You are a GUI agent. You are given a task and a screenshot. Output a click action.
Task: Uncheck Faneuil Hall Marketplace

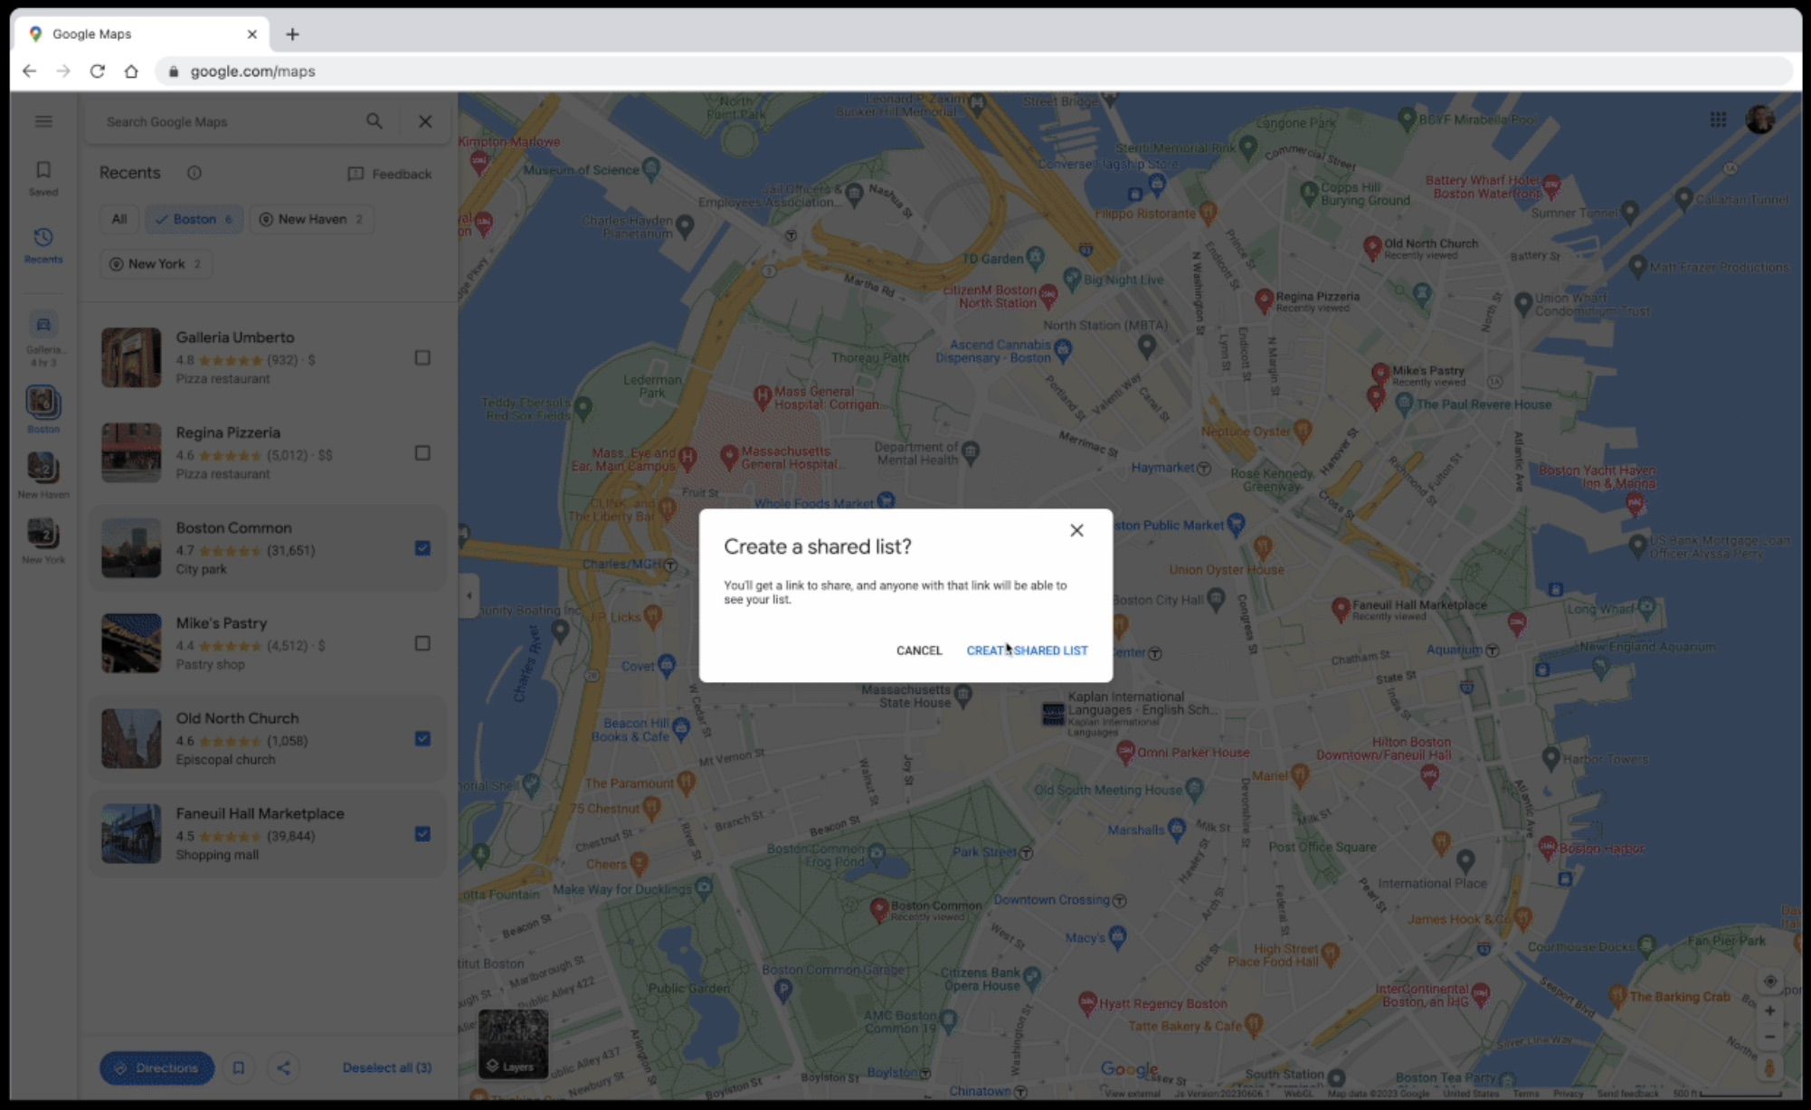coord(422,834)
